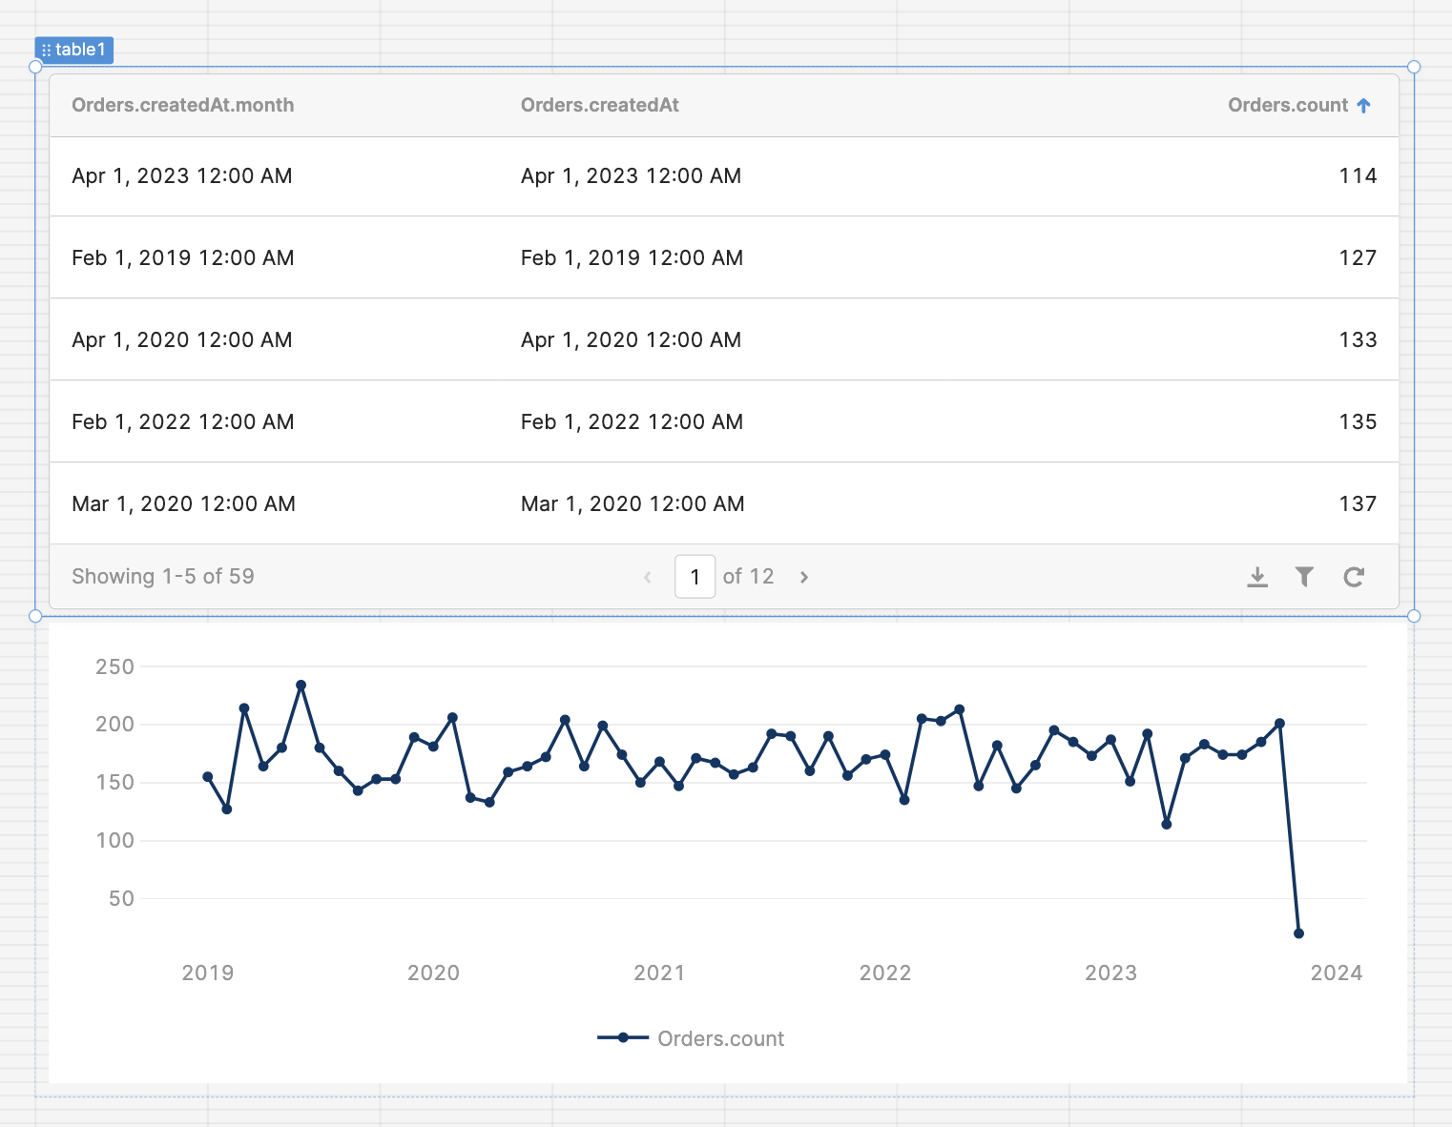Image resolution: width=1452 pixels, height=1127 pixels.
Task: Click the Orders.count column header
Action: pyautogui.click(x=1287, y=106)
